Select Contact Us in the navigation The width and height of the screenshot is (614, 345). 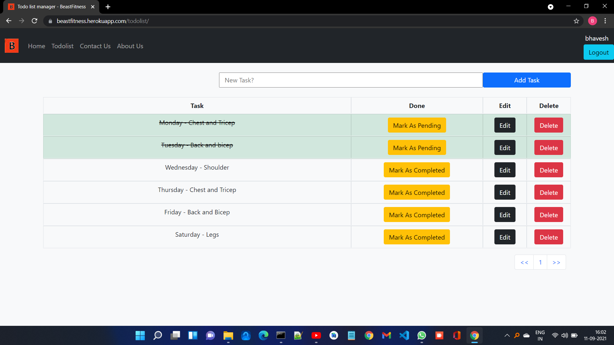coord(95,46)
